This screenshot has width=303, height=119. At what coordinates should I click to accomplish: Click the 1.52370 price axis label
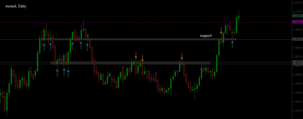298,3
